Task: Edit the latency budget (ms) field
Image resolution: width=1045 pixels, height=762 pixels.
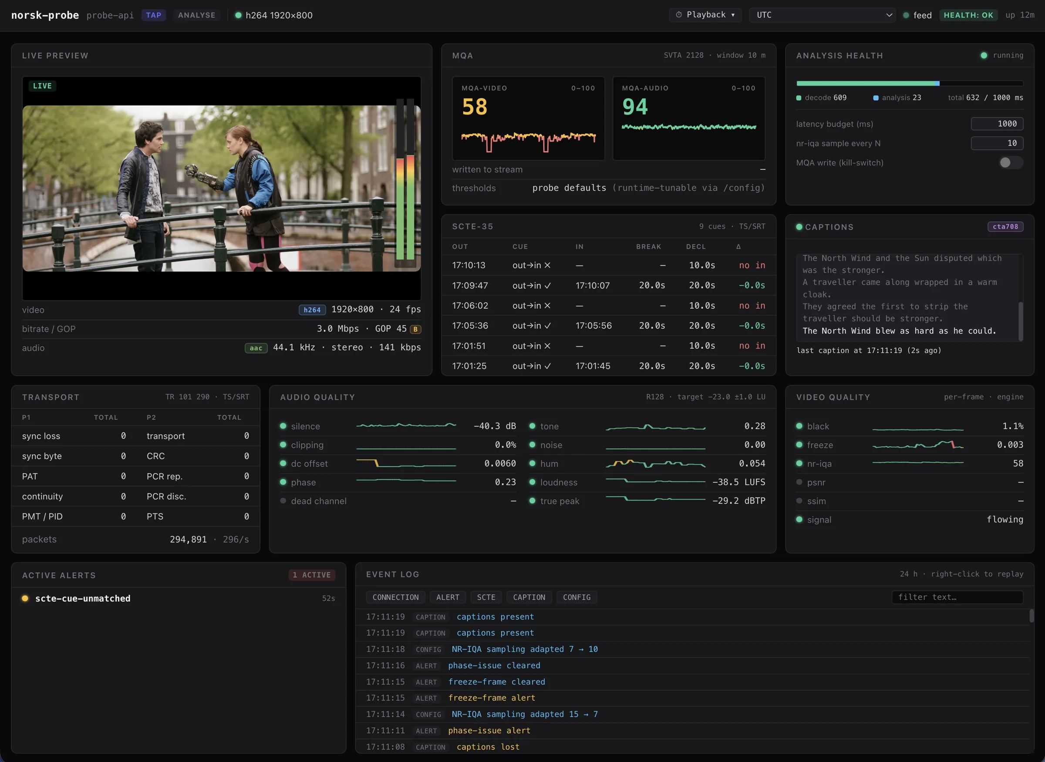Action: [x=997, y=124]
